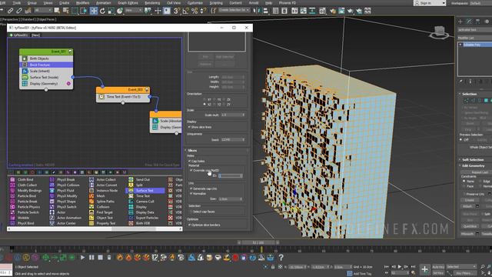Select the Cloth Bind operator
Viewport: 492px width, 277px height.
[x=25, y=179]
